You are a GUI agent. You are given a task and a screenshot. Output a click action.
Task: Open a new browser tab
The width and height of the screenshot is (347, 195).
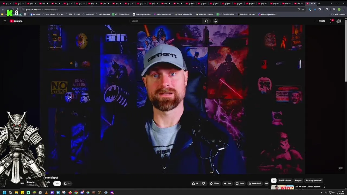pos(319,4)
